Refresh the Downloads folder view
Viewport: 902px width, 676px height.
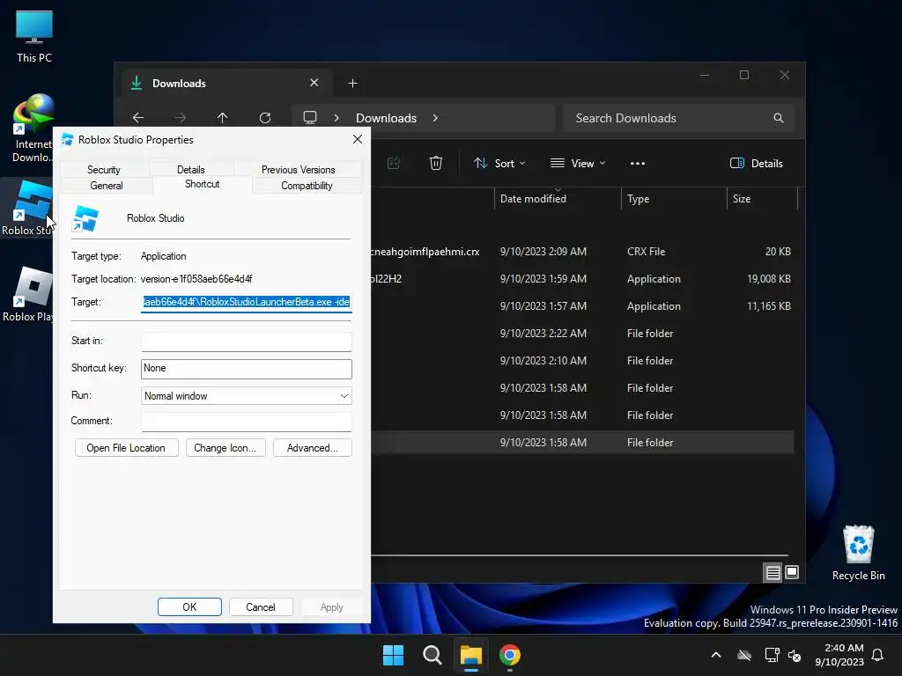[265, 118]
